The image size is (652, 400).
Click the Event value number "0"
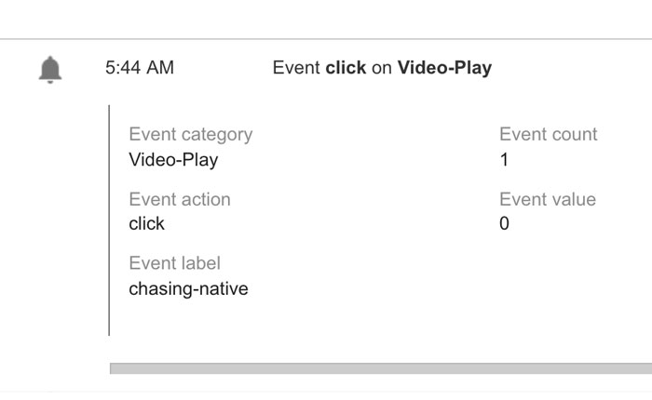point(504,223)
